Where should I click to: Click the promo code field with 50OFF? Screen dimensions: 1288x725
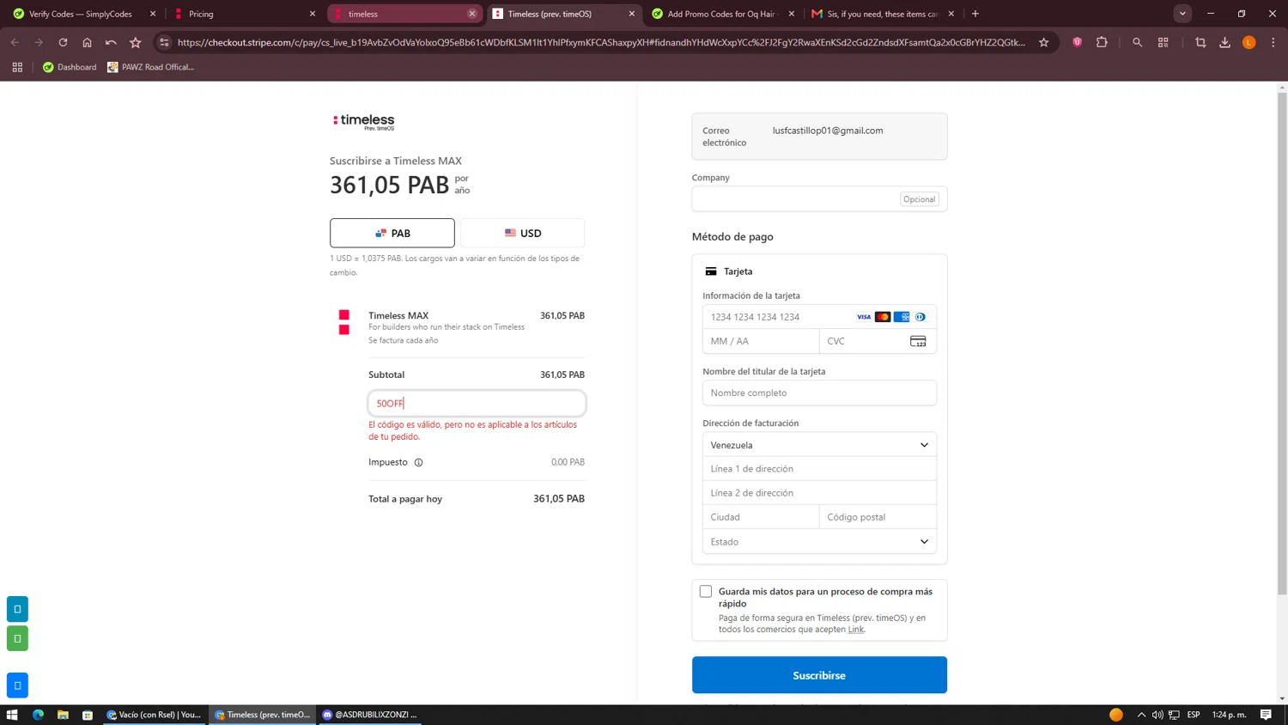pyautogui.click(x=477, y=403)
